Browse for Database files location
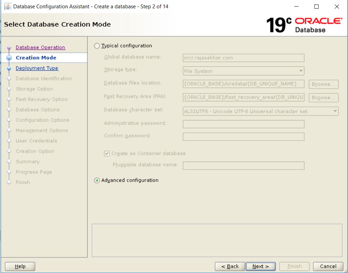The width and height of the screenshot is (348, 273). 323,84
